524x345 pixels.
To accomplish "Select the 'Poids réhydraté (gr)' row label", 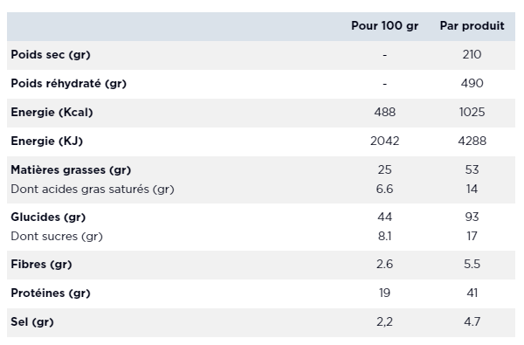I will pyautogui.click(x=68, y=84).
